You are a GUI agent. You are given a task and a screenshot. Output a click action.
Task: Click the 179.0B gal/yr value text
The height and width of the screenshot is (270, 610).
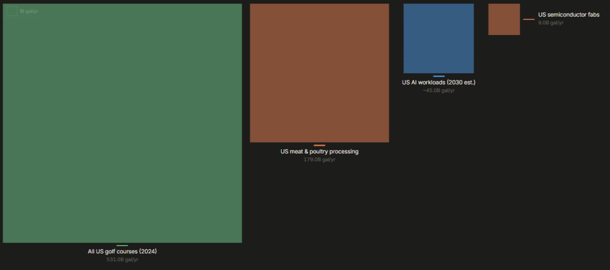coord(319,159)
